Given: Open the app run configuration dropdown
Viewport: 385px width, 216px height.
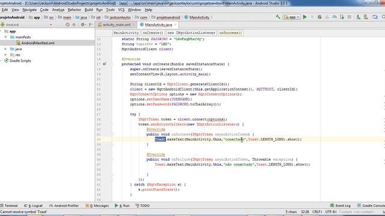Looking at the screenshot, I should (x=291, y=17).
